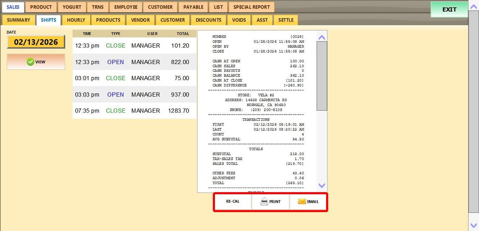Click the total value 822.00

coord(180,62)
